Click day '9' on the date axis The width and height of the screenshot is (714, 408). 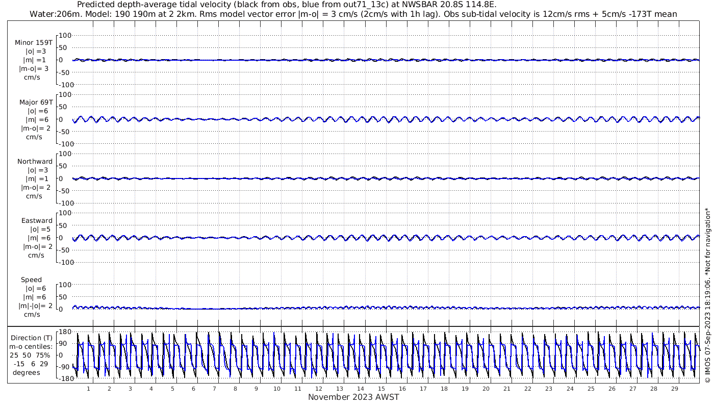(x=256, y=389)
